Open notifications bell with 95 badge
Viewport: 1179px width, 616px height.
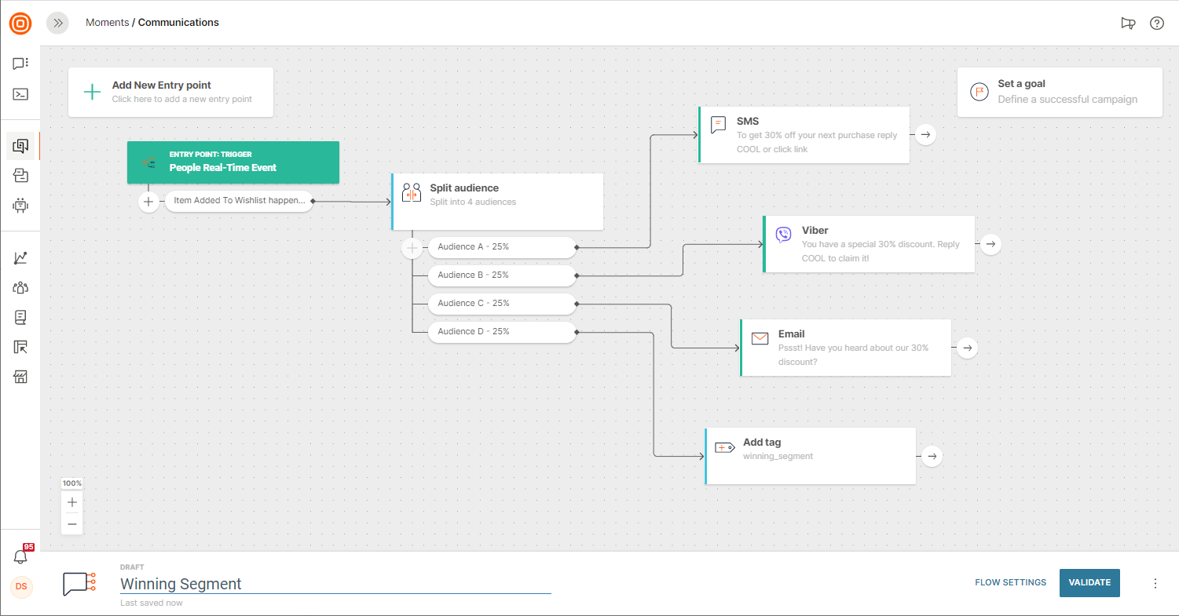(21, 556)
